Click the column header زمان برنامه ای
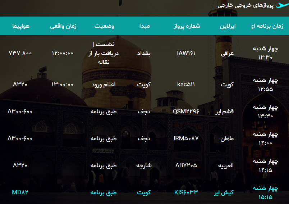Viewport: 289px width, 204px height. tap(267, 26)
